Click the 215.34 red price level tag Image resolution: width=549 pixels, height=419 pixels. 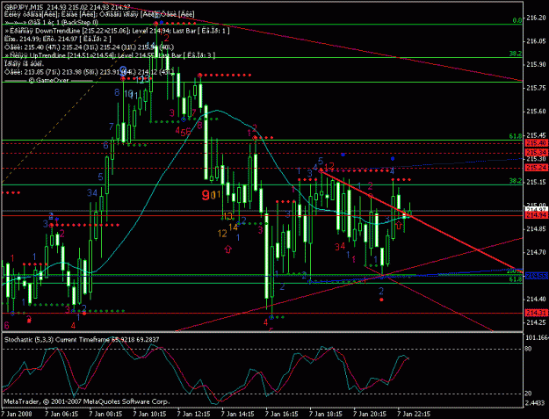(x=536, y=152)
